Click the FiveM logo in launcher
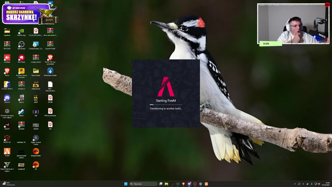332x187 pixels. click(166, 86)
